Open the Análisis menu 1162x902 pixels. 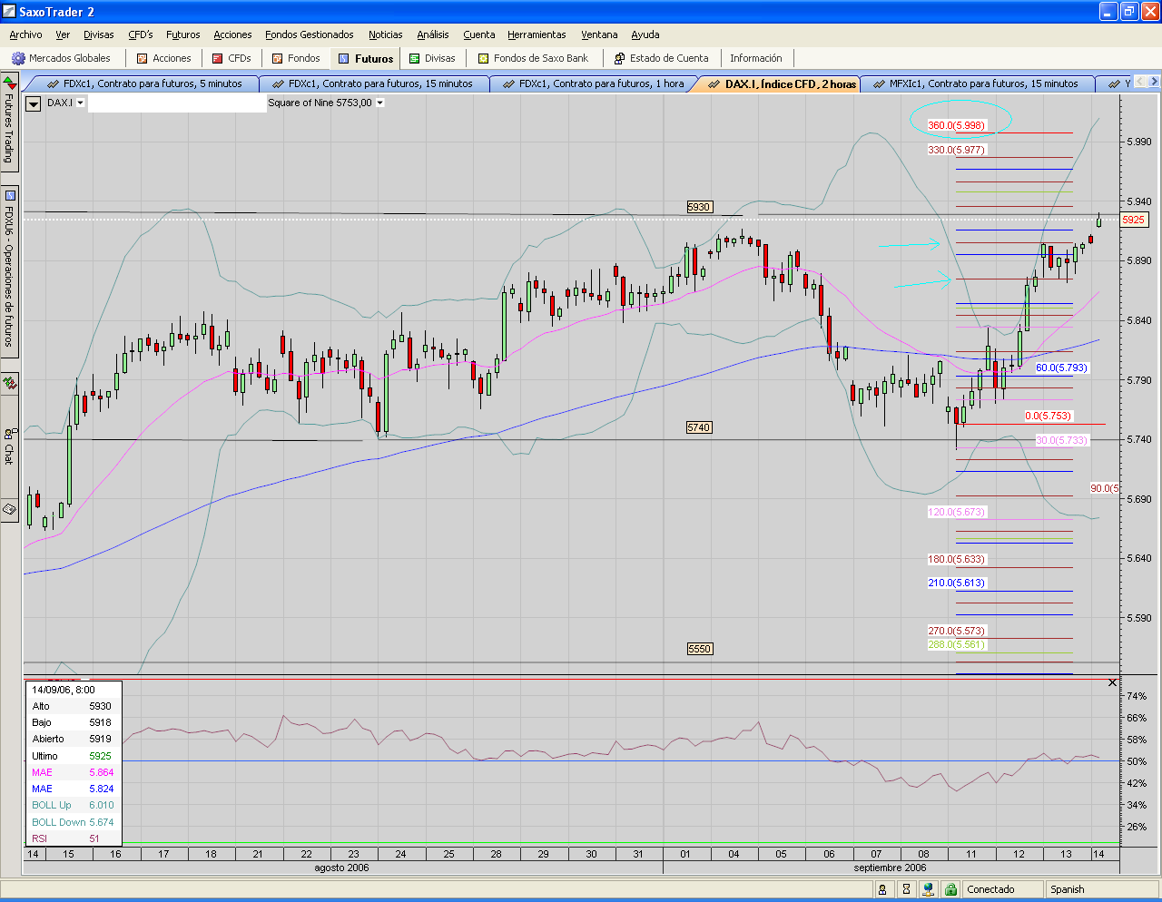(x=433, y=34)
